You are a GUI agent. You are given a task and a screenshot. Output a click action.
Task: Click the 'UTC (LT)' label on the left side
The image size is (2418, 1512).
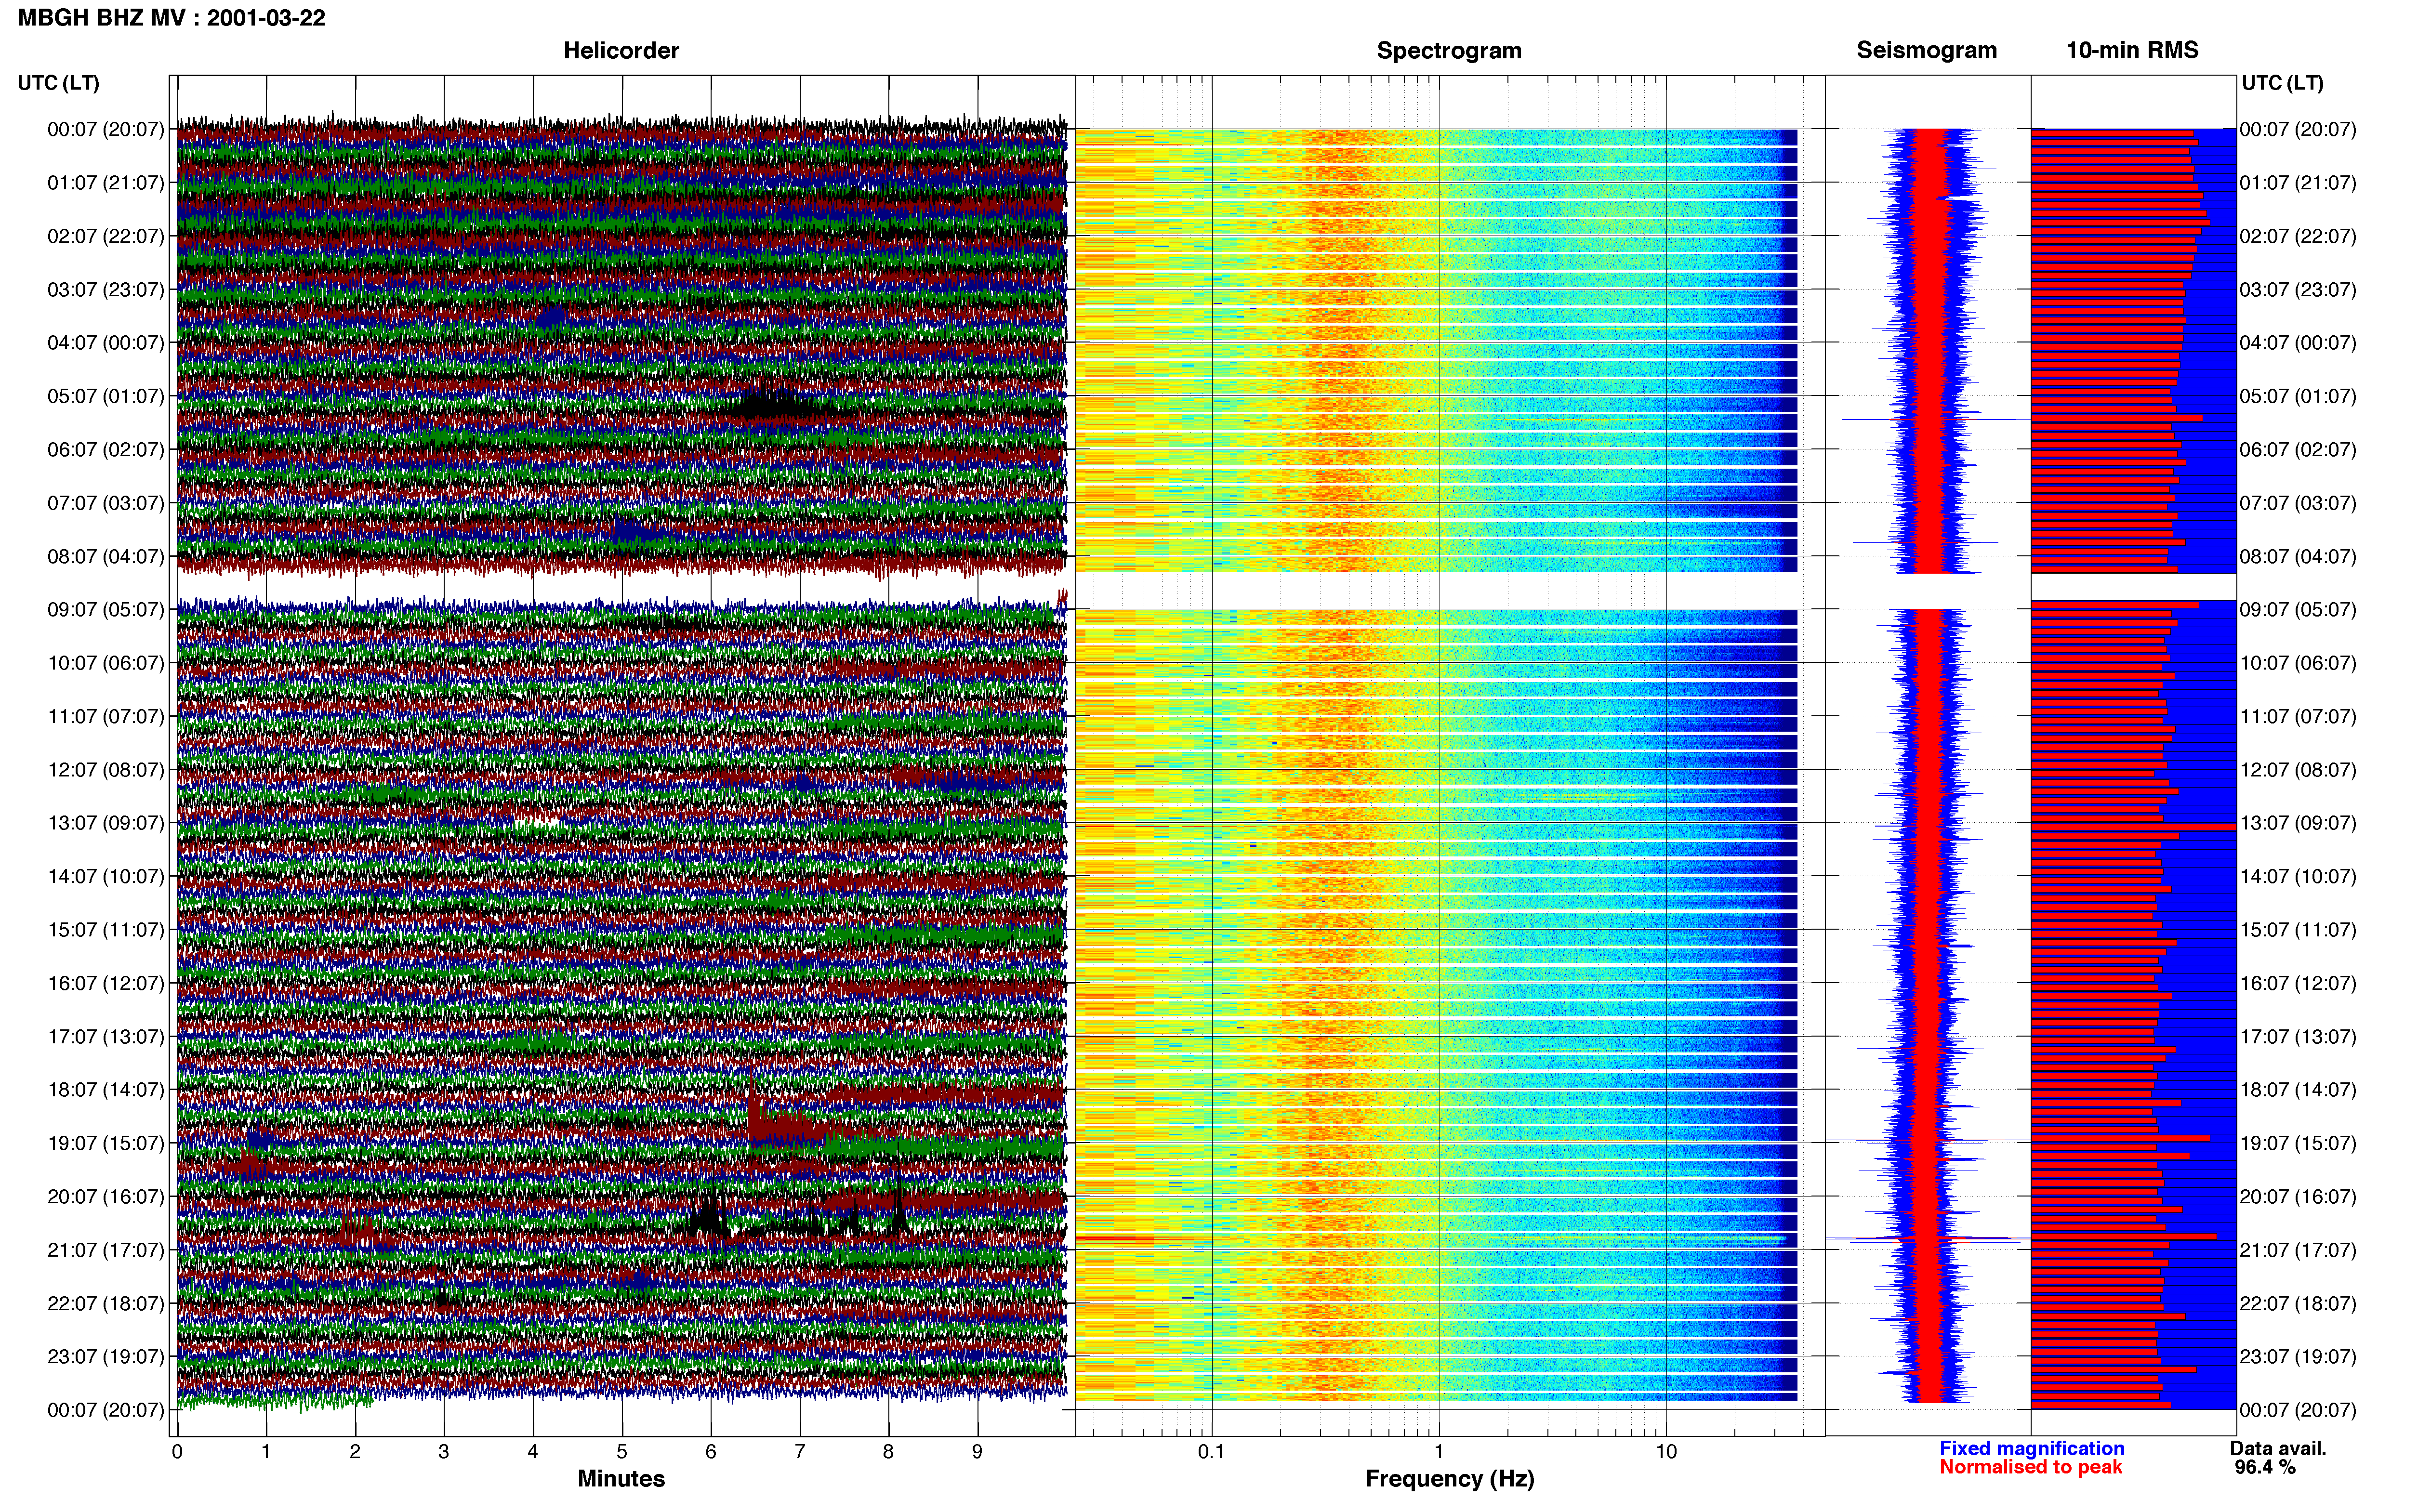(x=59, y=83)
